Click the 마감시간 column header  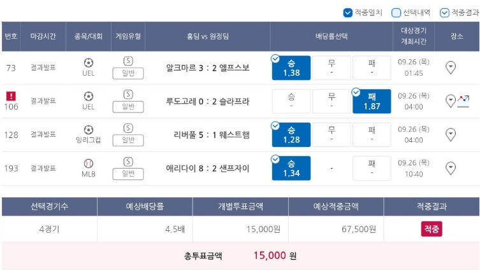coord(43,36)
